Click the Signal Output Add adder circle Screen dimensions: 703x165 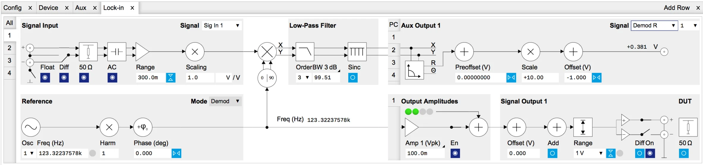(557, 127)
